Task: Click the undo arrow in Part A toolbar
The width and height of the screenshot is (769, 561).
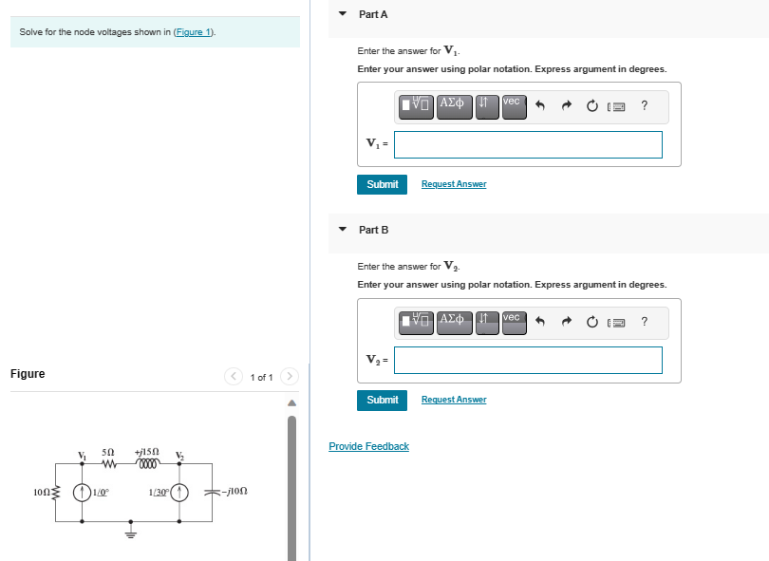Action: click(541, 105)
